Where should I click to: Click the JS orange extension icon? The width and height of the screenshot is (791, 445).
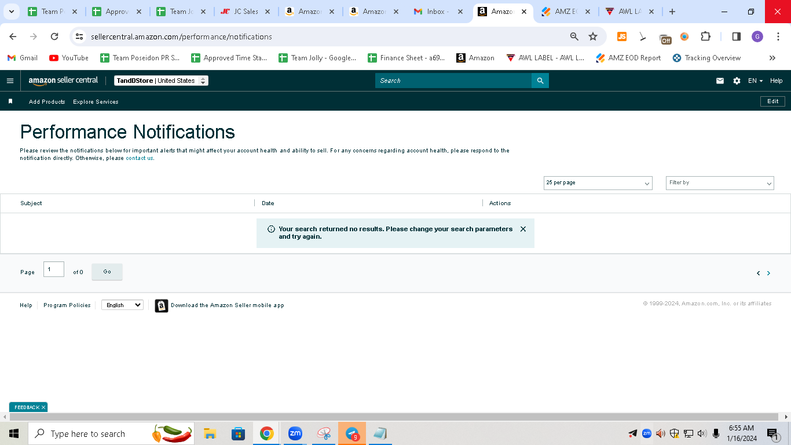coord(621,37)
